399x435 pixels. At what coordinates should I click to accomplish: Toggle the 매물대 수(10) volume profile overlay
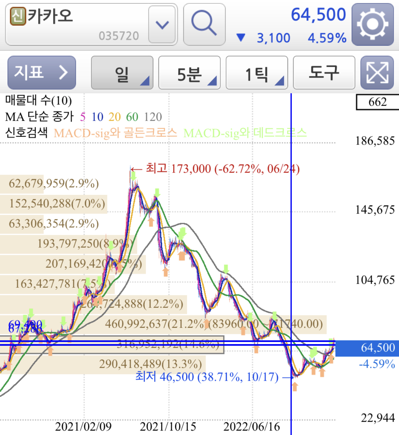pyautogui.click(x=37, y=101)
